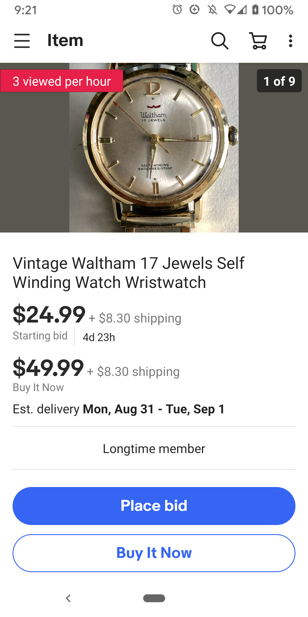Tap the muted notifications bell icon
This screenshot has width=308, height=617.
[212, 10]
